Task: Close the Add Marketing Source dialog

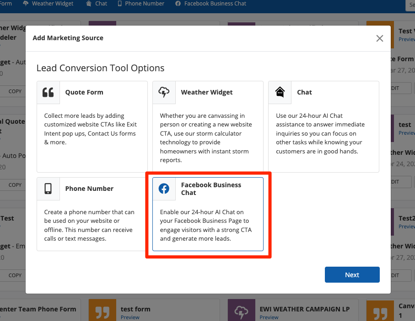Action: tap(379, 38)
